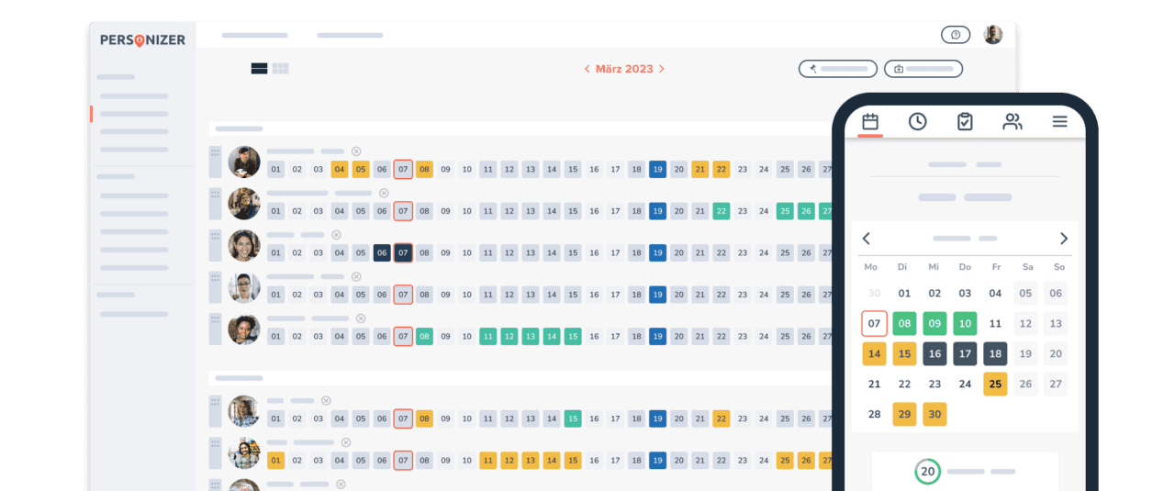Screen dimensions: 1175x491
Task: Click the button with the briefcase icon
Action: pyautogui.click(x=923, y=69)
